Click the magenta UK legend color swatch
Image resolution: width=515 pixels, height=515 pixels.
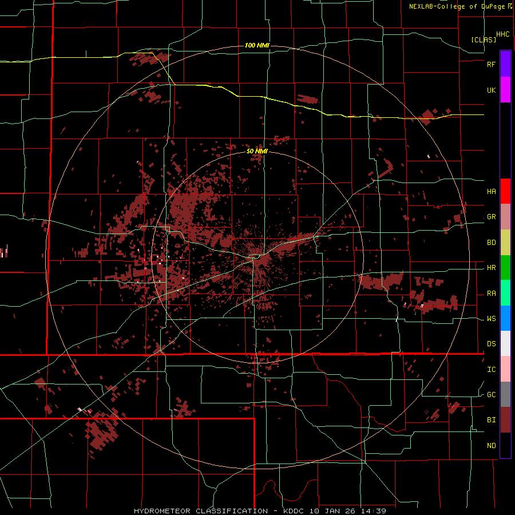click(x=505, y=90)
